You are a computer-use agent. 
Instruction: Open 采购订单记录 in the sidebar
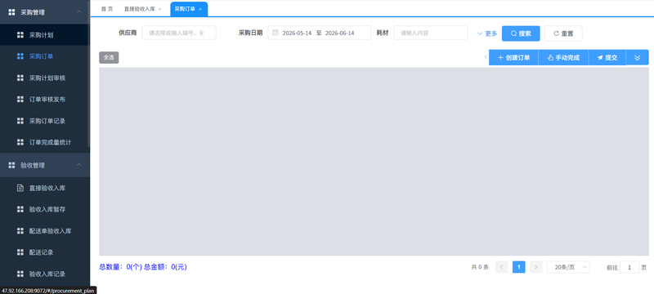coord(45,121)
